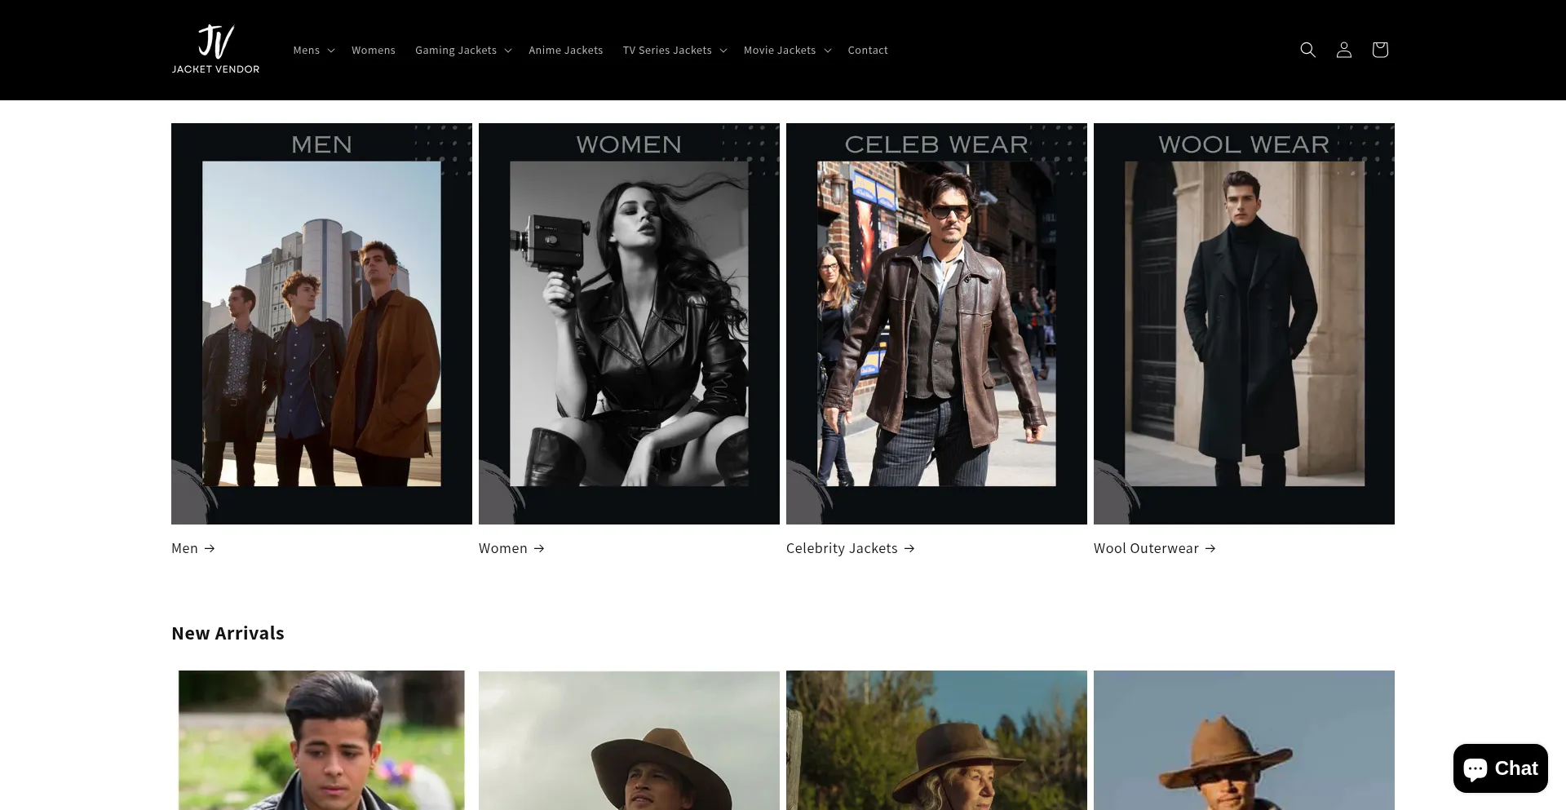Image resolution: width=1566 pixels, height=810 pixels.
Task: Click arrow beside Wool Outerwear link
Action: pos(1210,549)
